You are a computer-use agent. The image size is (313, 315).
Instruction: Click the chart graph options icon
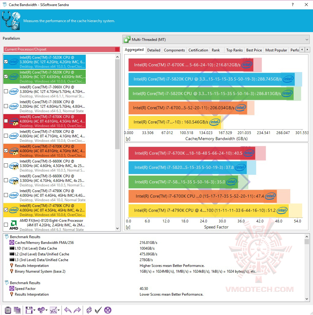tap(53, 310)
